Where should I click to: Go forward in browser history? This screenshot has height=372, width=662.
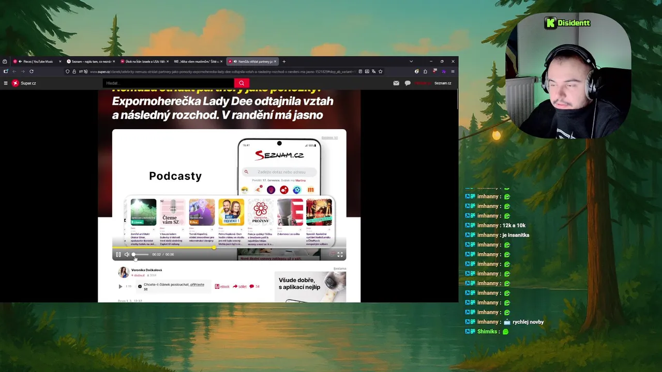[x=23, y=71]
